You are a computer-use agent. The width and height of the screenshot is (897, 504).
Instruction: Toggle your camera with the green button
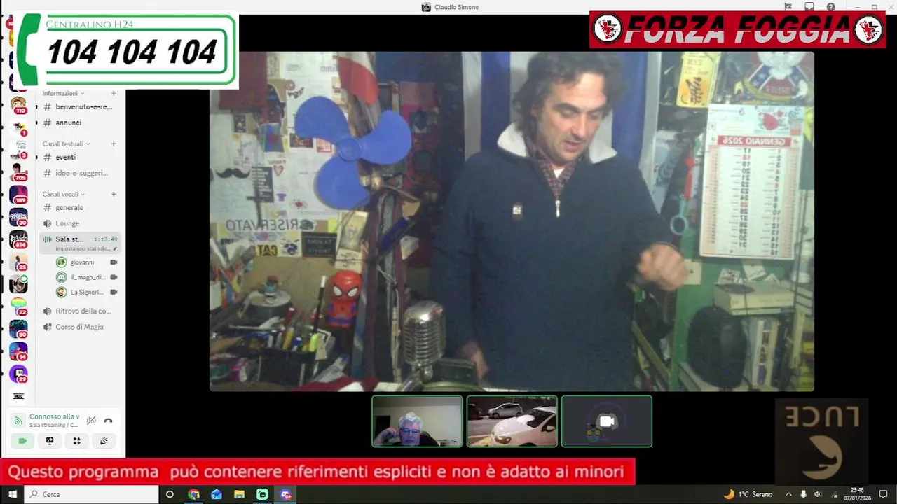click(22, 441)
